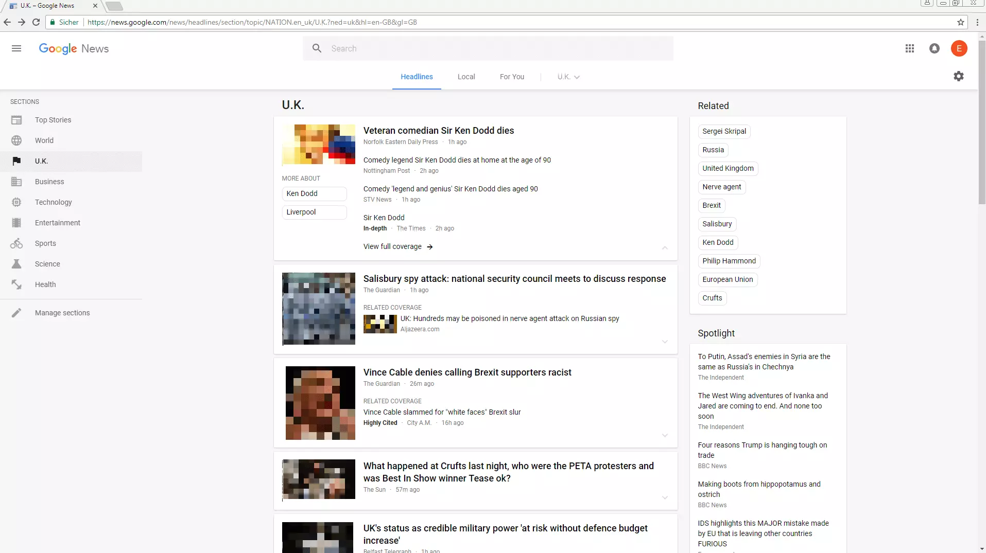
Task: Open the Crufts related topic chip
Action: [x=712, y=298]
